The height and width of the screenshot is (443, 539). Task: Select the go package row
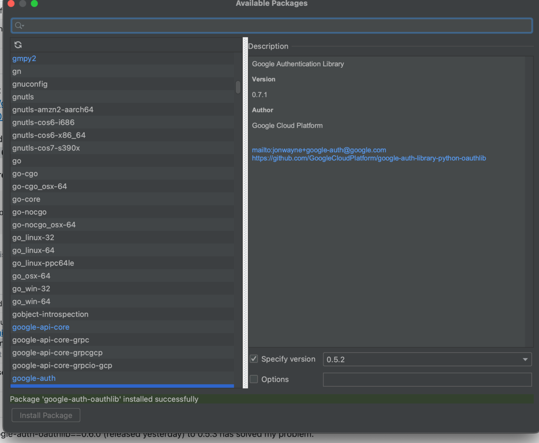122,161
